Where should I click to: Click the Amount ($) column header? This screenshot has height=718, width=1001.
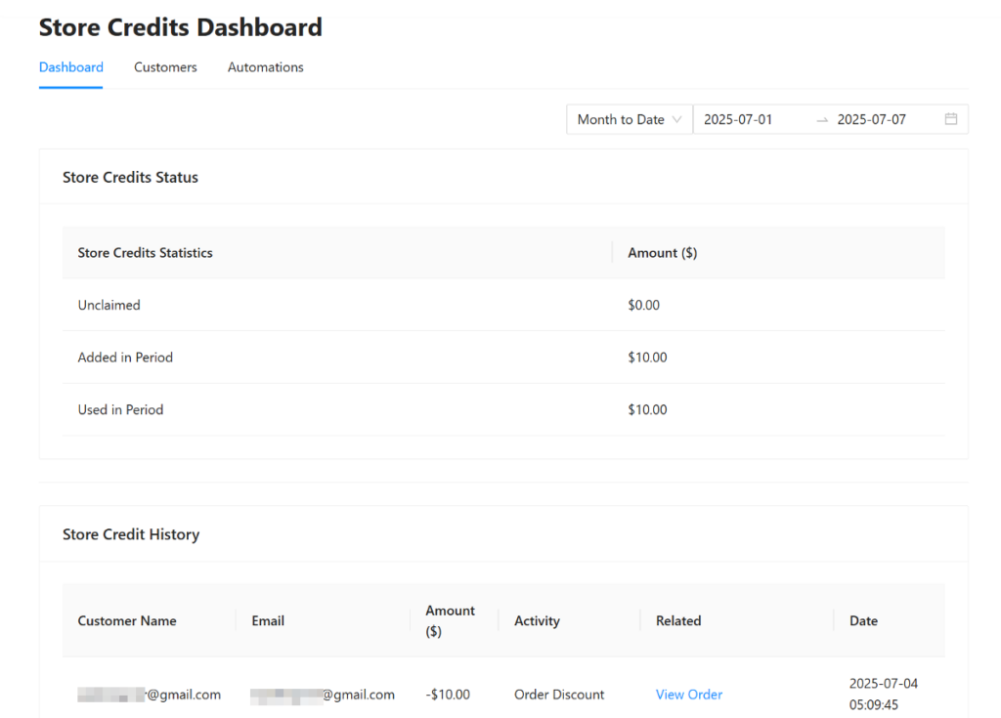(x=451, y=620)
